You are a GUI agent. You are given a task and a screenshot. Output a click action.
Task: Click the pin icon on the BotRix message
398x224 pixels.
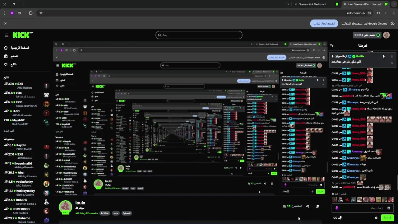pos(383,56)
